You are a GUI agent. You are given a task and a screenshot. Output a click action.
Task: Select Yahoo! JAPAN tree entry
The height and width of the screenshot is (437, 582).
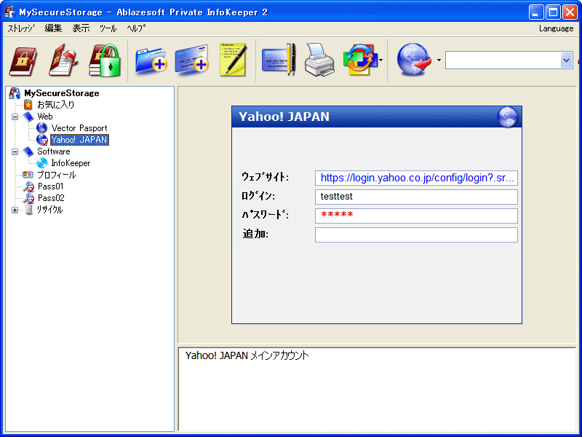[x=79, y=140]
